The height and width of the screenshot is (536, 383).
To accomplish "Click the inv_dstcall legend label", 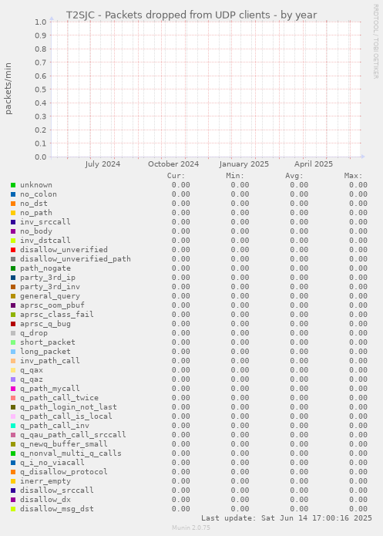I will pos(45,241).
